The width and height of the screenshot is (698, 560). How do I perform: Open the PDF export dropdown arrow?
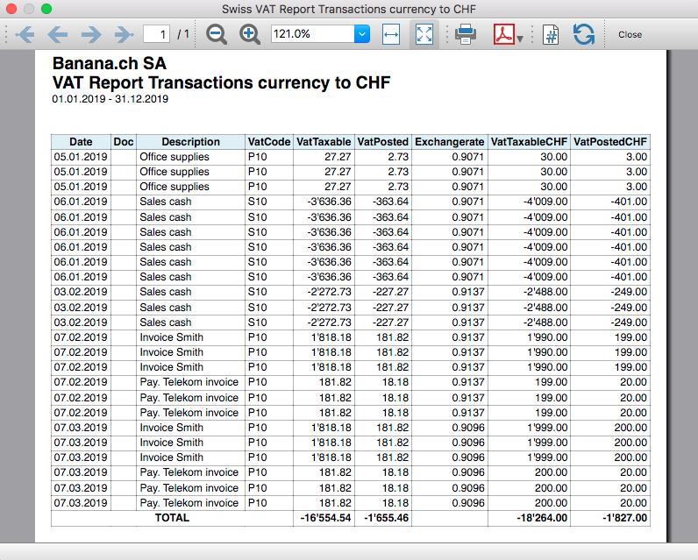pyautogui.click(x=520, y=39)
